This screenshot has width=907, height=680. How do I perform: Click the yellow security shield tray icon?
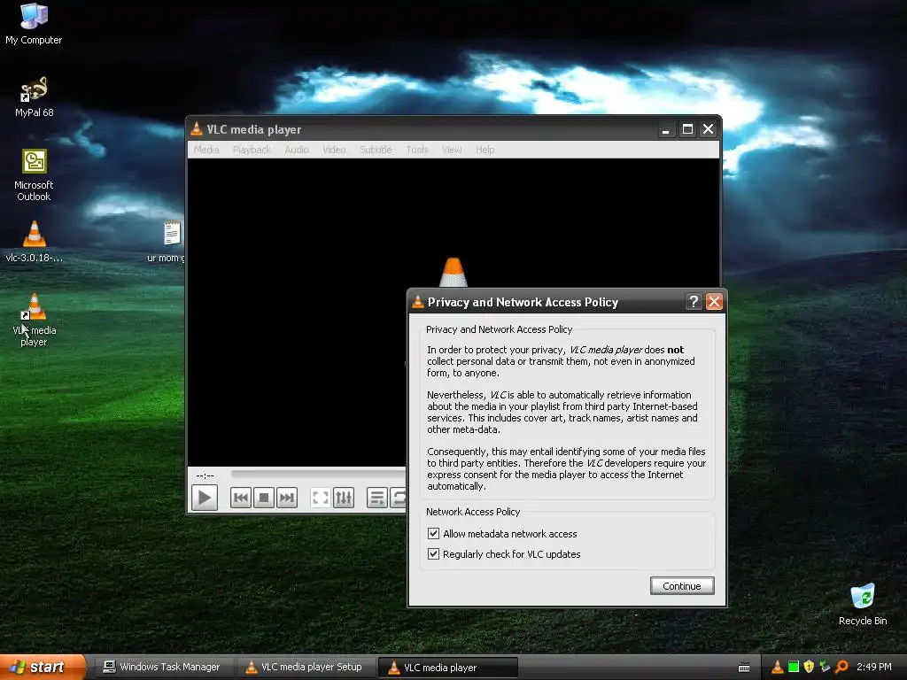[810, 668]
